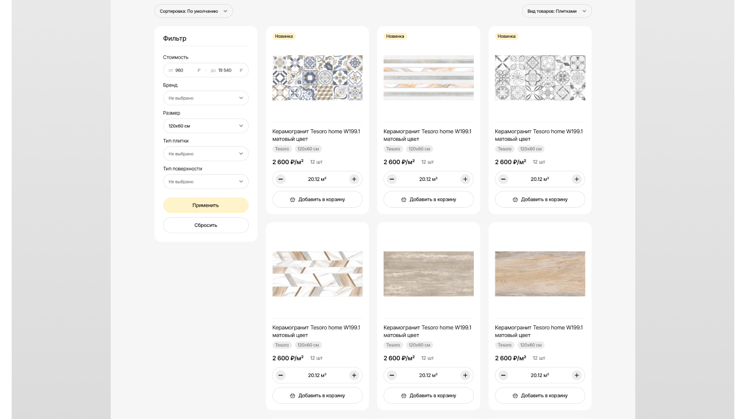Decrease quantity on the chevron marble tile card
This screenshot has height=419, width=746.
coord(281,375)
